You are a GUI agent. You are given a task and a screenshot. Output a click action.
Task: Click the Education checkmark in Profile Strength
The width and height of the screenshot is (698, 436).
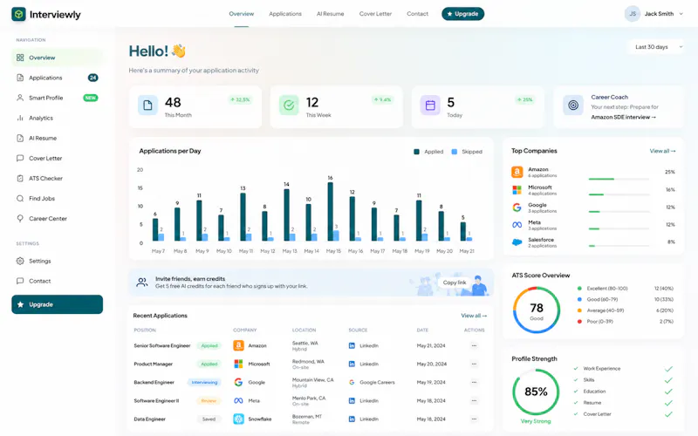(668, 392)
